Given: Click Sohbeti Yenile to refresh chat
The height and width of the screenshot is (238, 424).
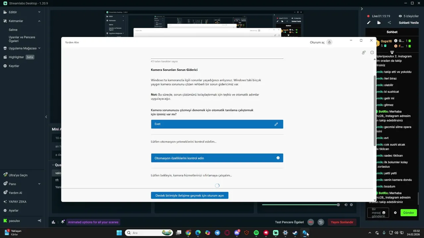Looking at the screenshot, I should click(x=409, y=23).
